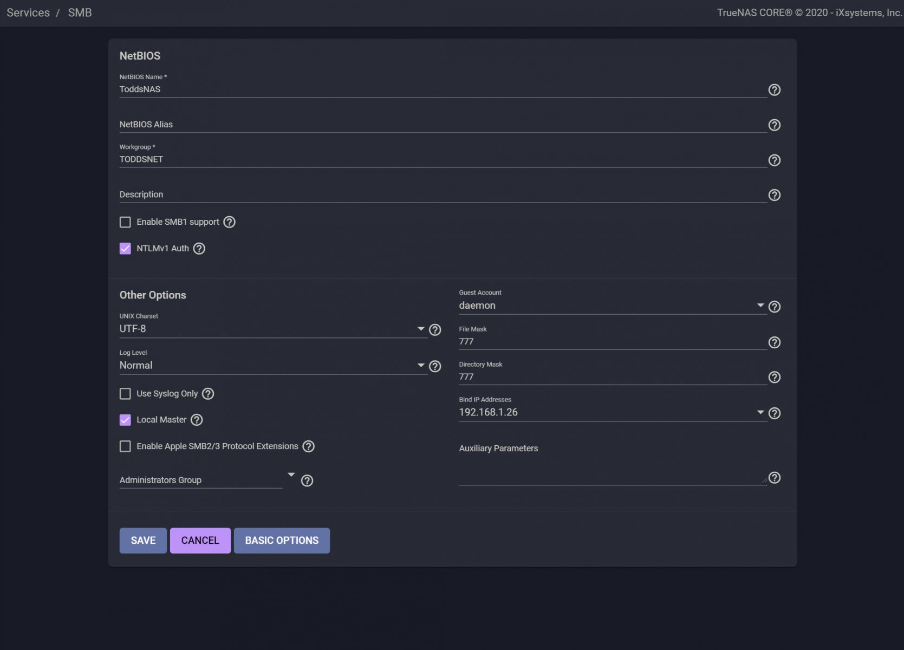
Task: Open the UNIX Charset dropdown
Action: 272,329
